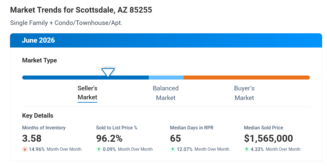Screen dimensions: 327x166
Task: Click the green up arrow beside 0.09%
Action: 99,149
